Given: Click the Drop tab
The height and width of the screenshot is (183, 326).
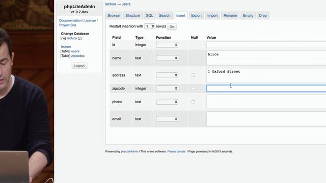Looking at the screenshot, I should tap(263, 16).
